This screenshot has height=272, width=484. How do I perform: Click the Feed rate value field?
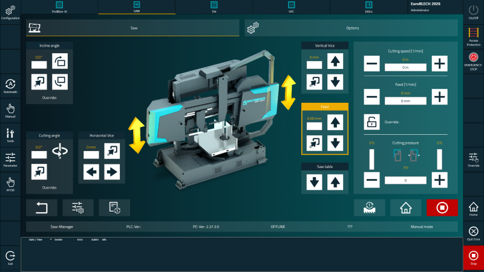click(x=405, y=101)
